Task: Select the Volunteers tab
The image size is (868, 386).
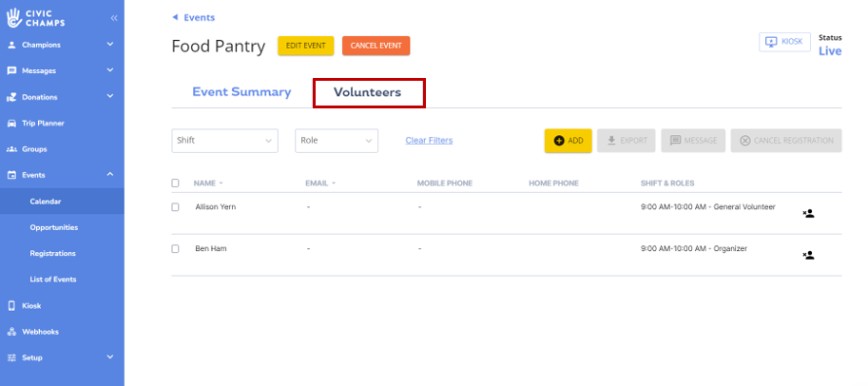Action: tap(367, 92)
